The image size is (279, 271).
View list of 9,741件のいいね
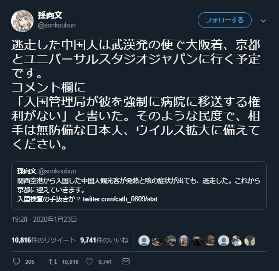104,240
